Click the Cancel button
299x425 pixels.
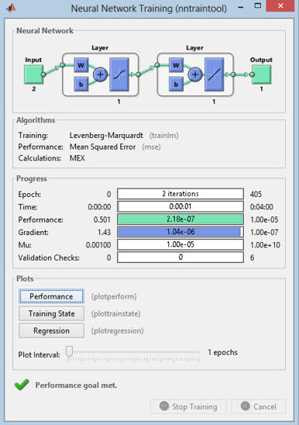tap(259, 406)
